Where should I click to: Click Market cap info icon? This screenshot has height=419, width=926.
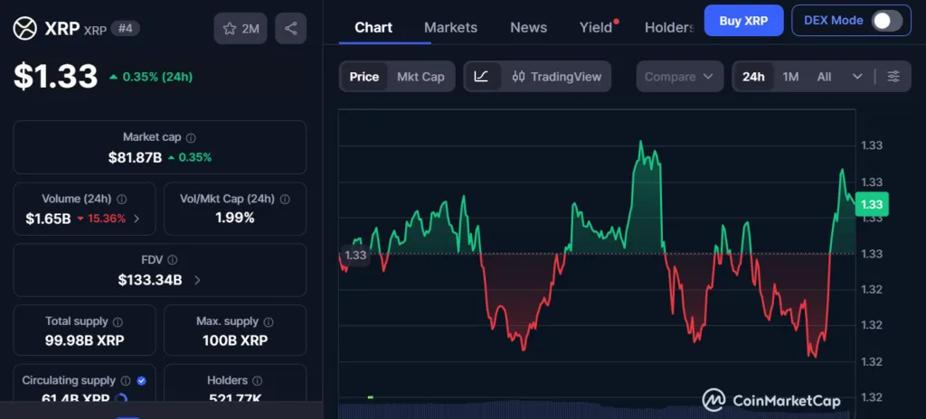pos(191,137)
